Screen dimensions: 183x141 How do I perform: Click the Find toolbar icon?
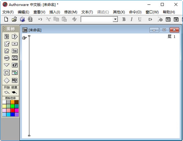[74, 19]
